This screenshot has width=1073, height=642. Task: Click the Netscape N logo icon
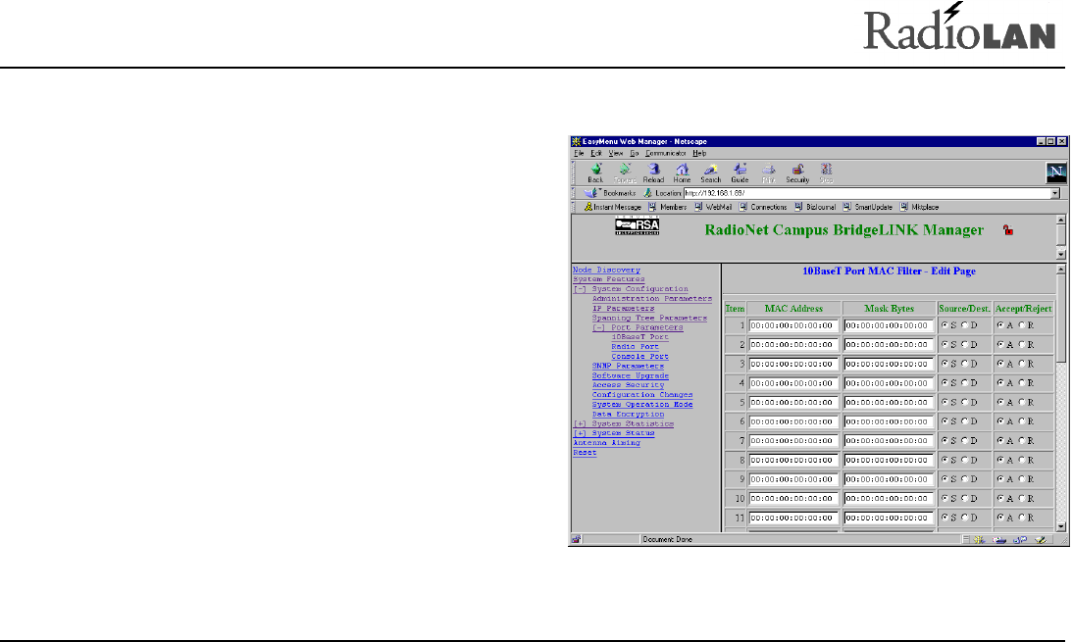coord(1055,173)
